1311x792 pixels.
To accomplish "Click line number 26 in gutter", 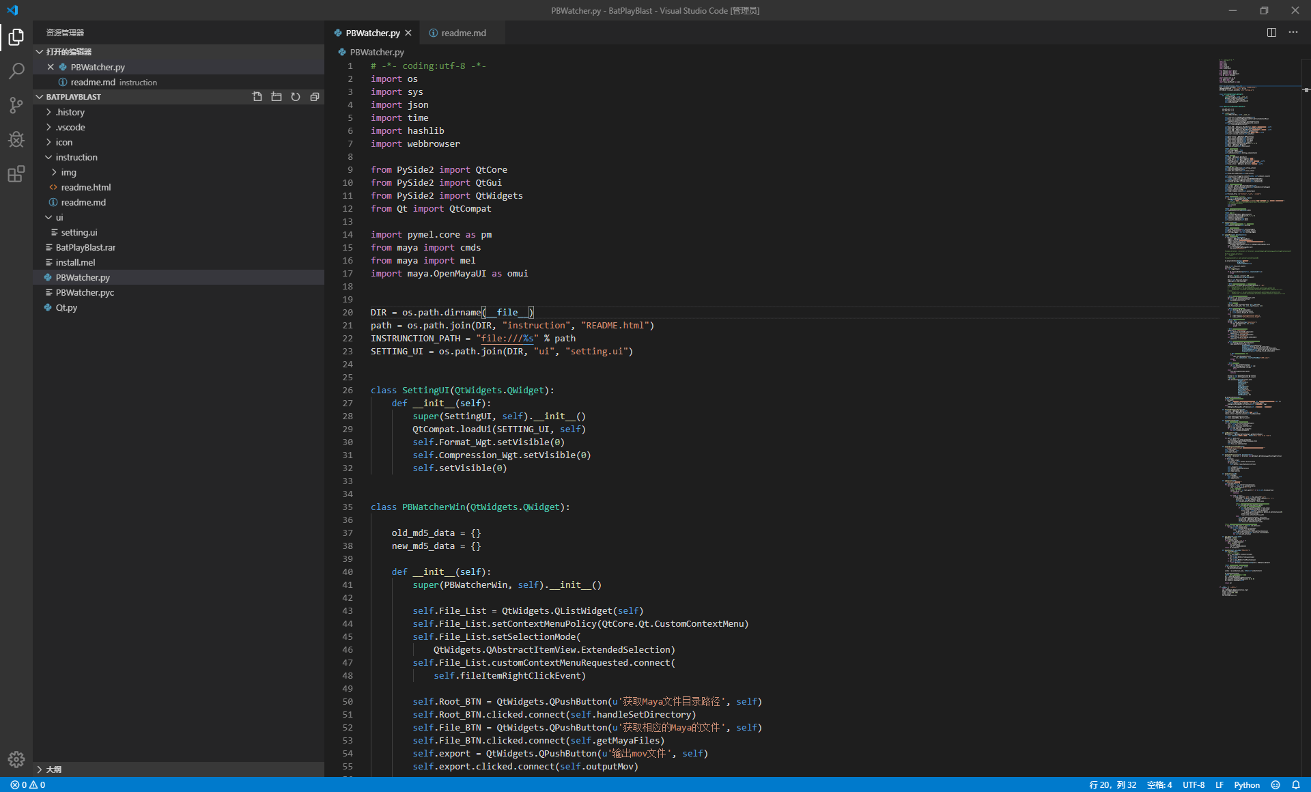I will [348, 391].
